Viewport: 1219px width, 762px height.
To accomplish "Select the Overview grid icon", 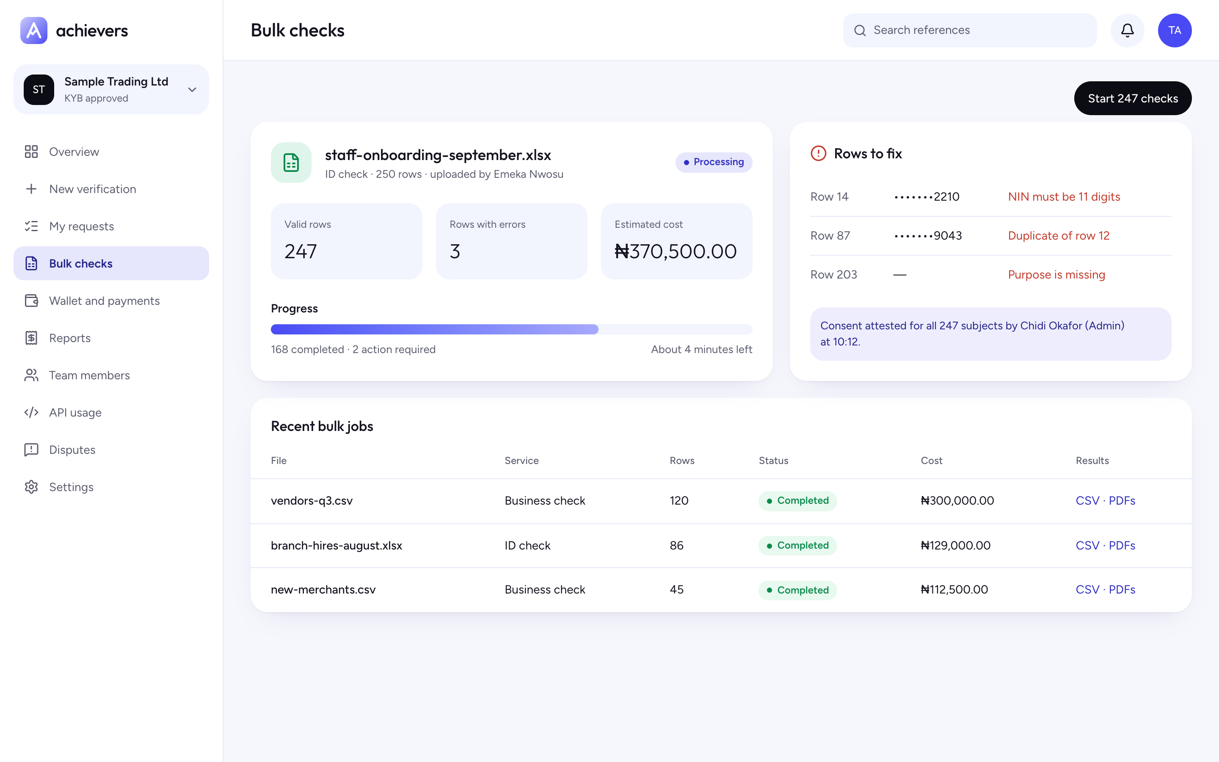I will [x=31, y=152].
